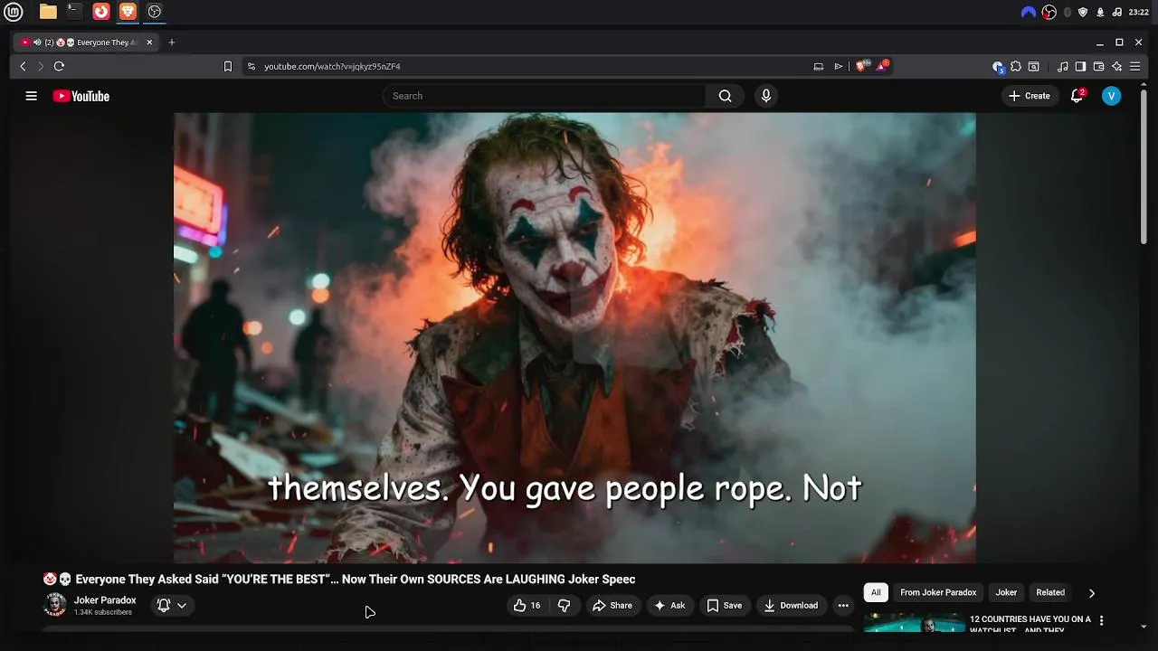
Task: Open options for 12 COUNTRIES suggested video
Action: (1101, 621)
